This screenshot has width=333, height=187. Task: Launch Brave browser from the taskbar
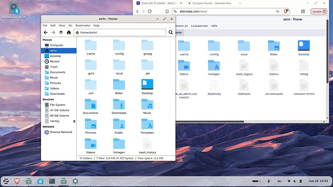click(x=17, y=181)
